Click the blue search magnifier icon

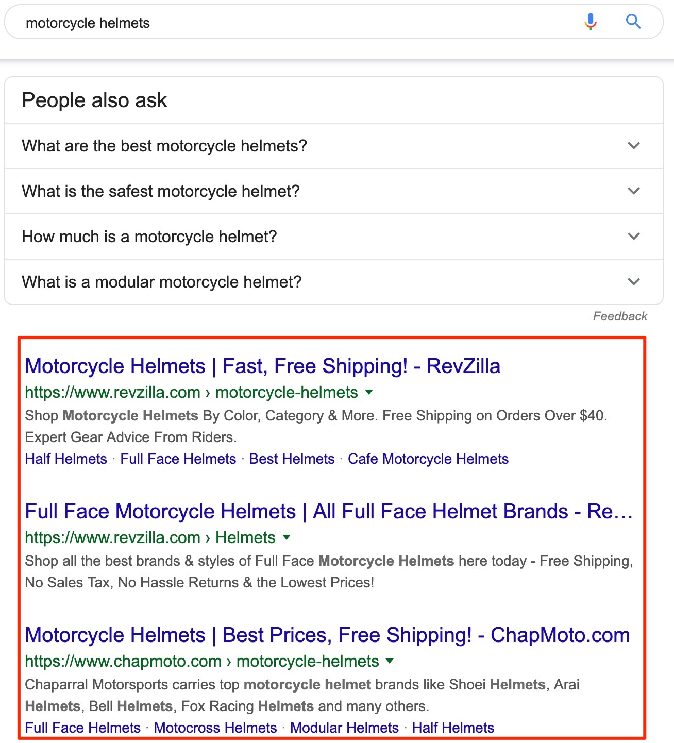point(633,22)
